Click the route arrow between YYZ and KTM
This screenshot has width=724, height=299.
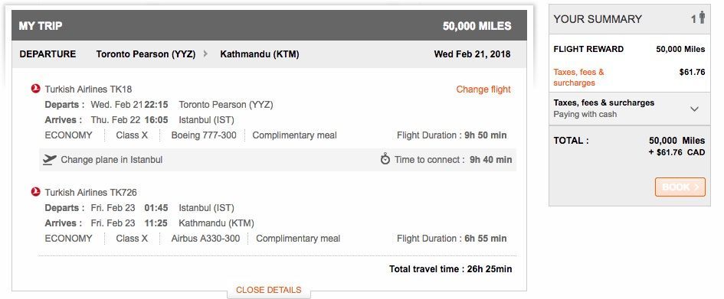click(x=205, y=54)
